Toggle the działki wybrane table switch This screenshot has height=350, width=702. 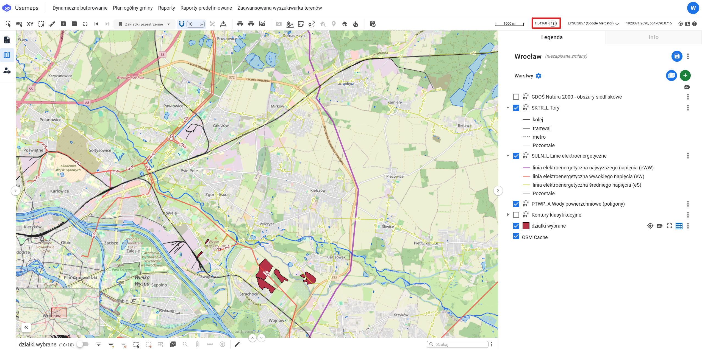[x=83, y=344]
